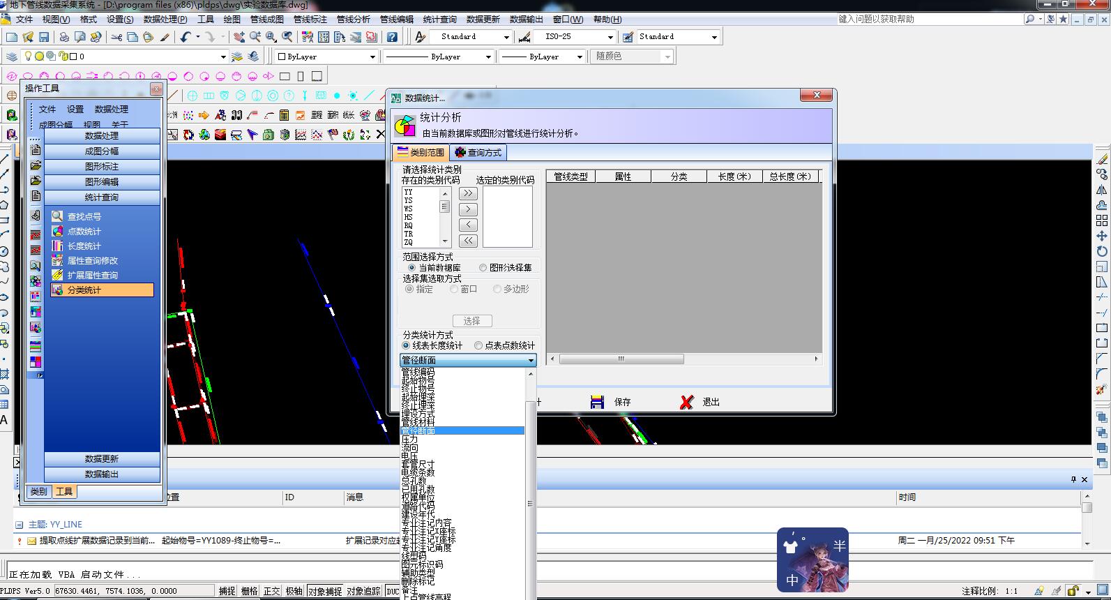This screenshot has width=1111, height=600.
Task: Click the search binoculars icon near help box
Action: click(1030, 20)
